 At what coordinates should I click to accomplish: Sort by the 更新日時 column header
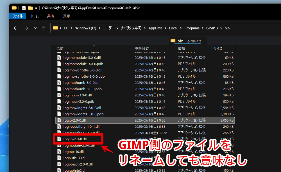142,48
